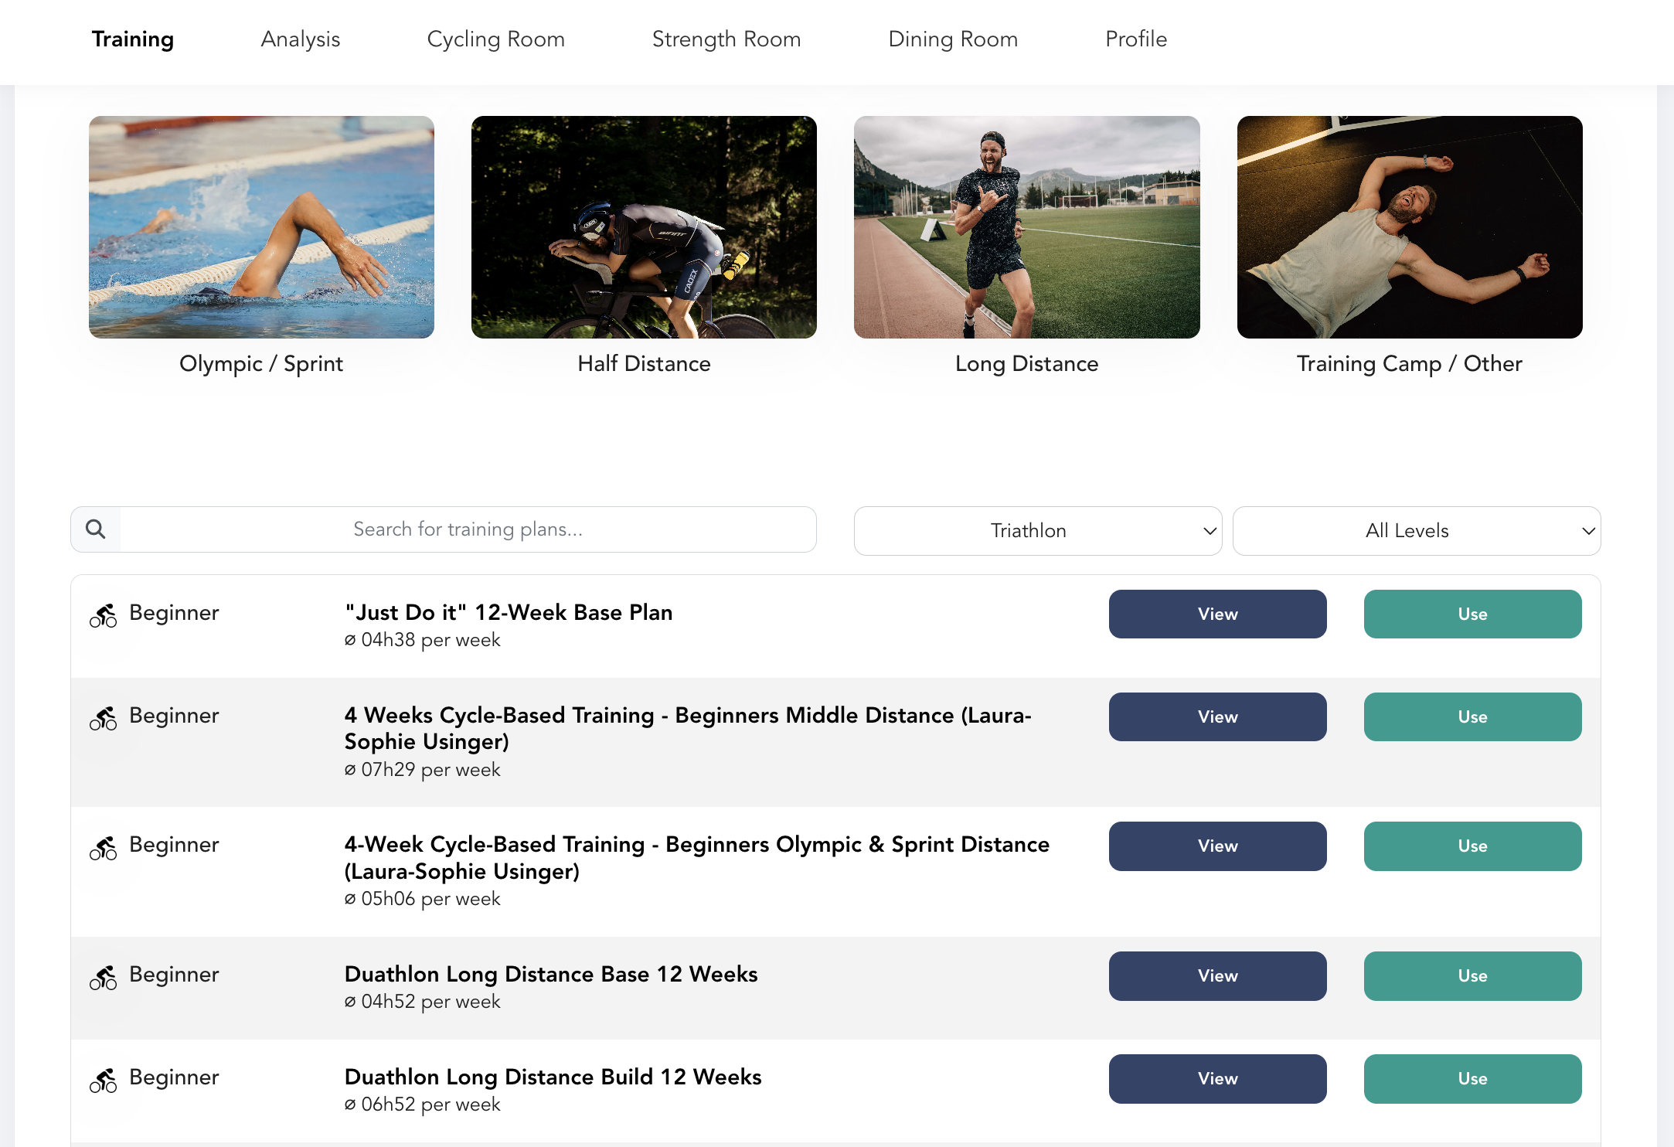The height and width of the screenshot is (1147, 1674).
Task: Open the Cycling Room tab
Action: pyautogui.click(x=495, y=39)
